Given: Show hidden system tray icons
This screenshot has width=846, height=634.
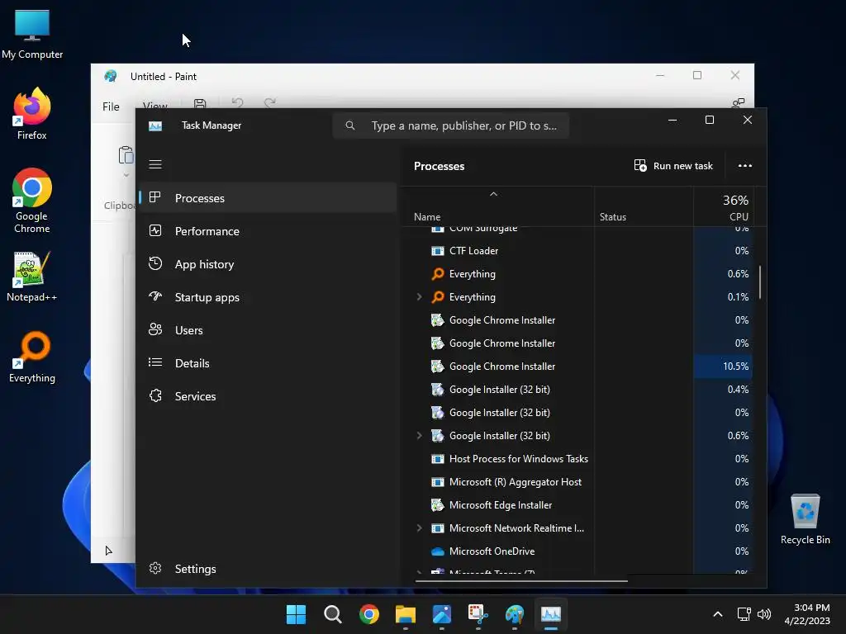Looking at the screenshot, I should 718,614.
